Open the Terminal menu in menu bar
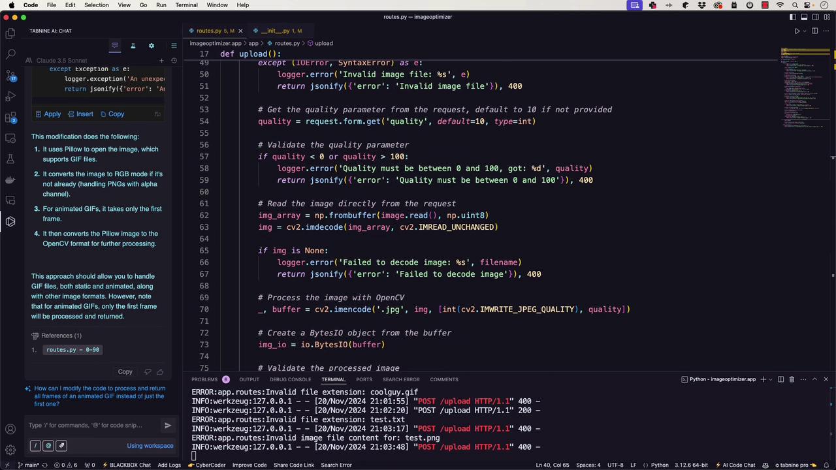Screen dimensions: 836x470 point(186,5)
